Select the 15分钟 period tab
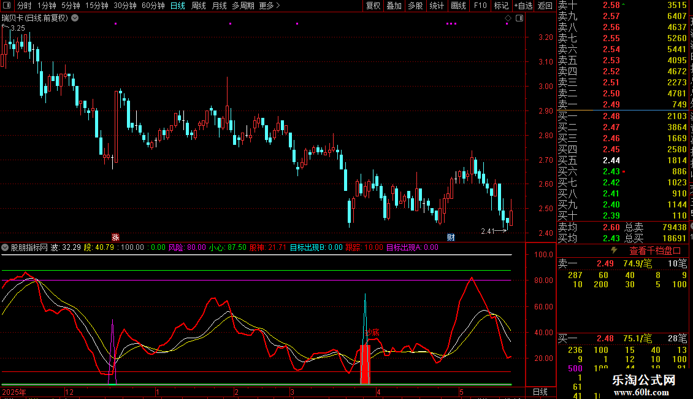Screen dimensions: 693x399 tap(97, 6)
